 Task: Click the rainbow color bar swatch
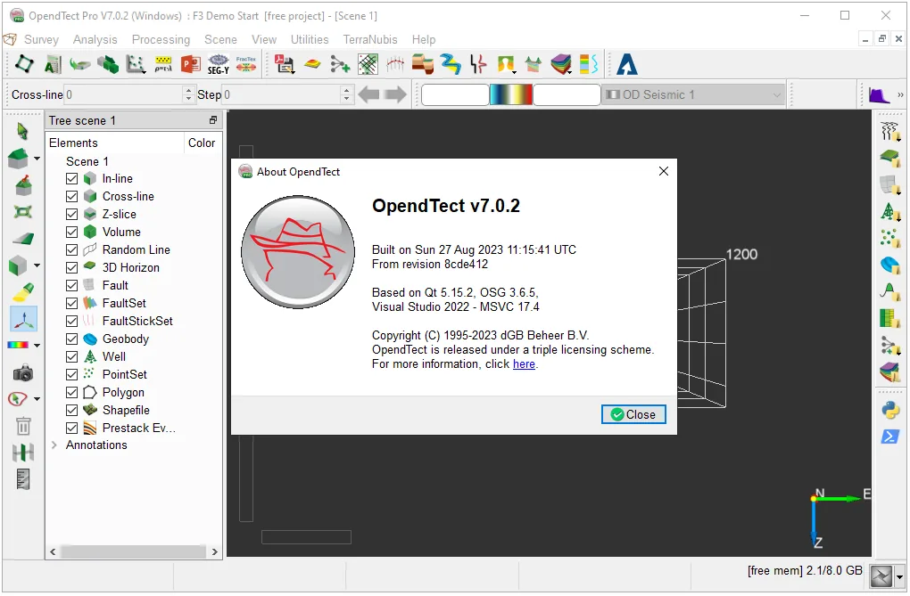[510, 94]
